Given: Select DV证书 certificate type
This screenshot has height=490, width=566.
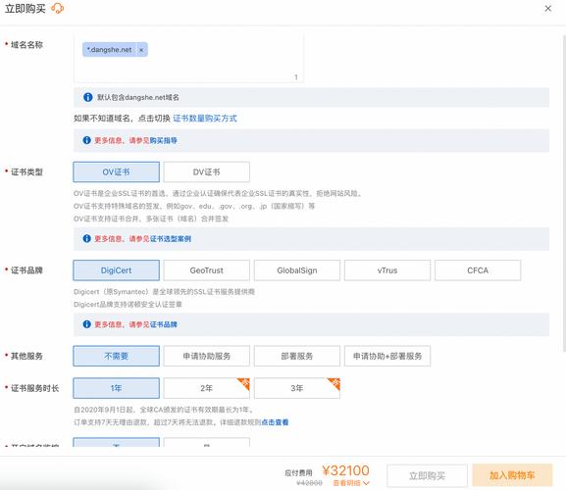Looking at the screenshot, I should 206,171.
